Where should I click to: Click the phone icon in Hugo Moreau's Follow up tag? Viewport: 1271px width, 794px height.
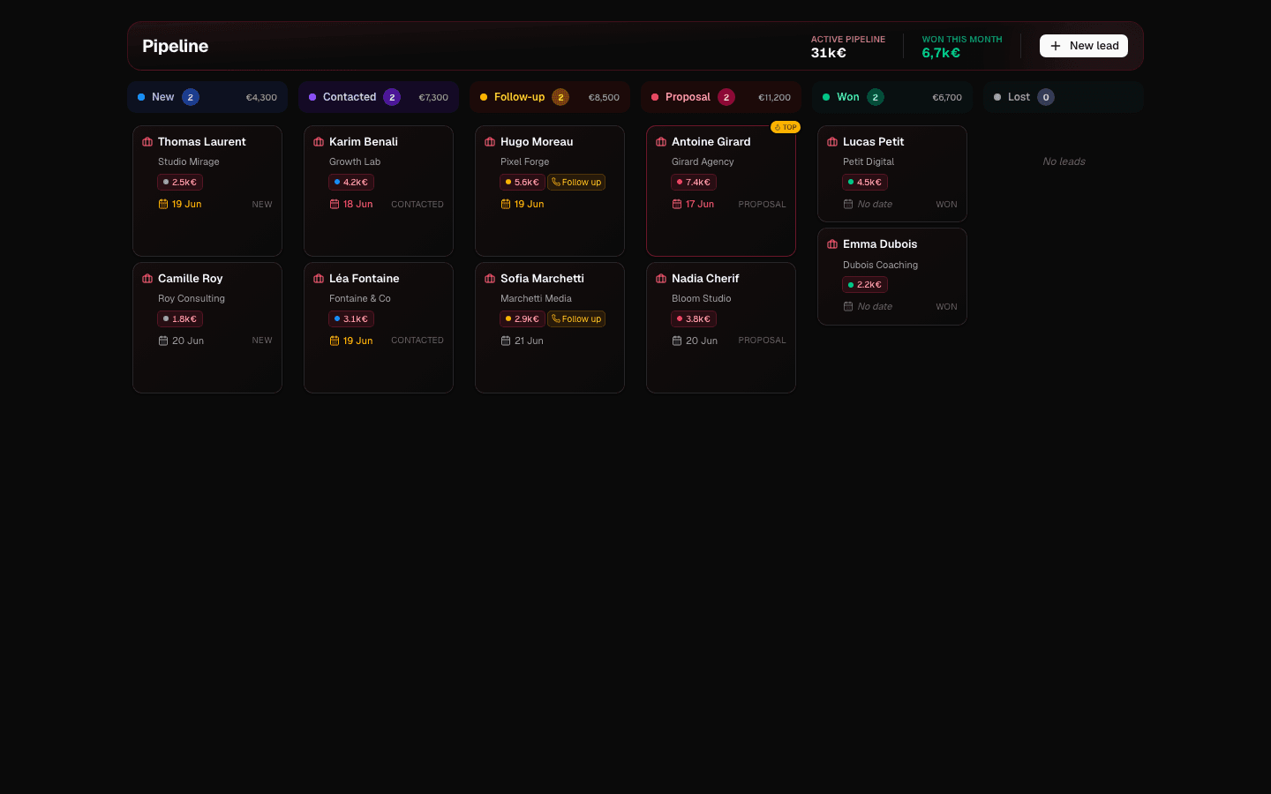click(x=556, y=182)
